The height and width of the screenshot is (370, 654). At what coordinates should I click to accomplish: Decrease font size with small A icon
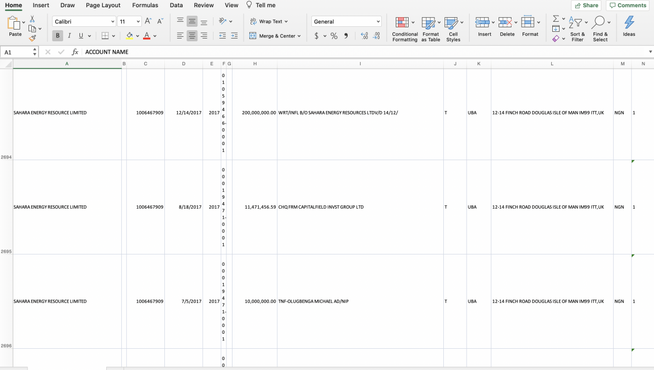click(x=160, y=21)
